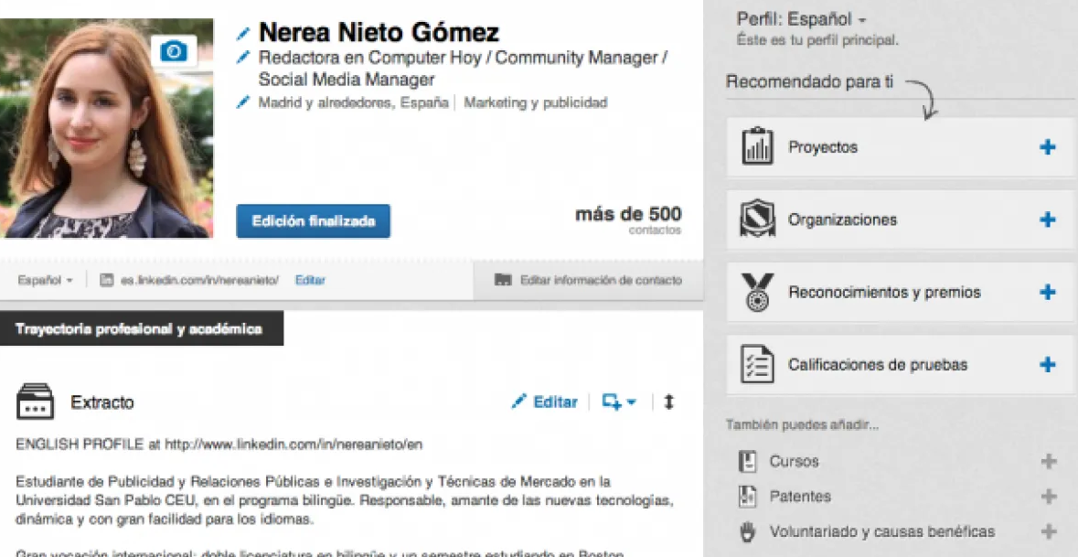The width and height of the screenshot is (1078, 557).
Task: Click Editar información de contacto
Action: (x=589, y=281)
